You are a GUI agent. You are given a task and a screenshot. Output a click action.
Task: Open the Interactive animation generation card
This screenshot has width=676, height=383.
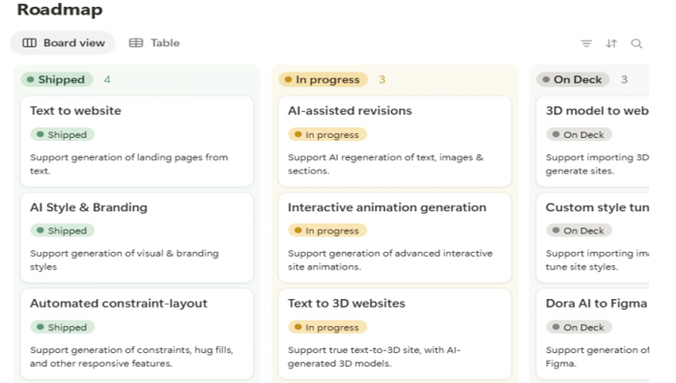(395, 237)
